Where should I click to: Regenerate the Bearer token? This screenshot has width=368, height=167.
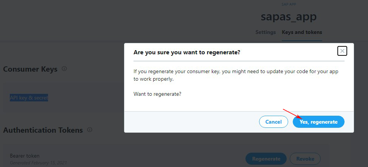[x=266, y=159]
